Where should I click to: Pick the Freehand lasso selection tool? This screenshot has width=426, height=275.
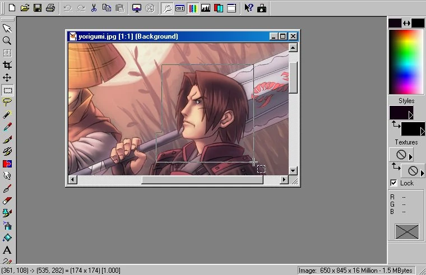tap(7, 102)
